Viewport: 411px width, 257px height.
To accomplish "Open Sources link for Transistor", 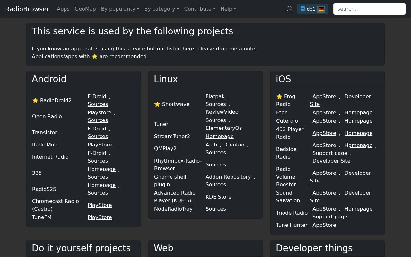I will 98,137.
